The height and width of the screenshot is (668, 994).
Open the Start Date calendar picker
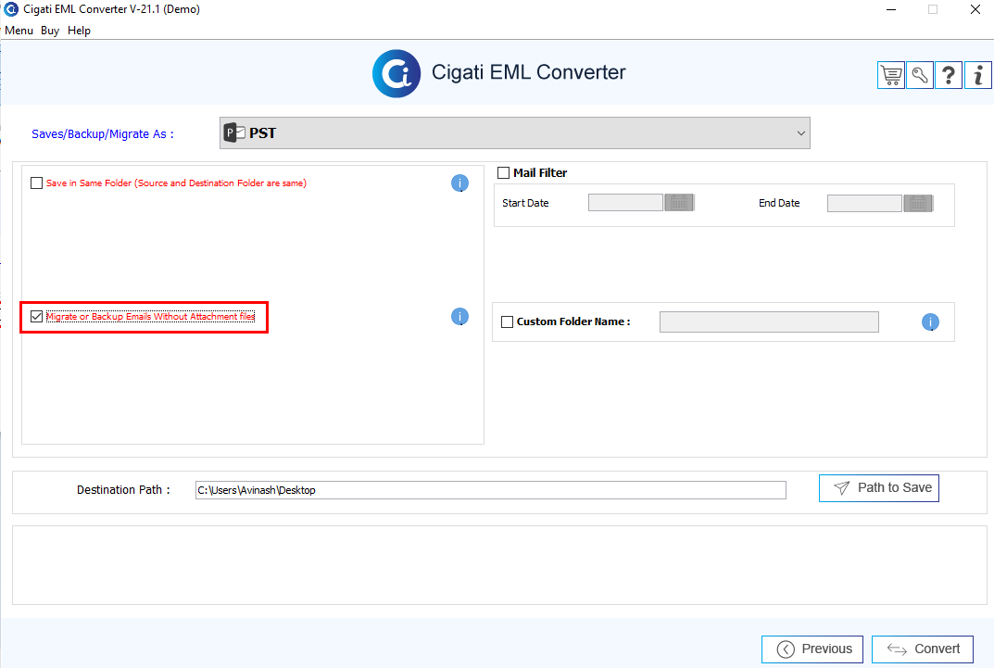[680, 203]
